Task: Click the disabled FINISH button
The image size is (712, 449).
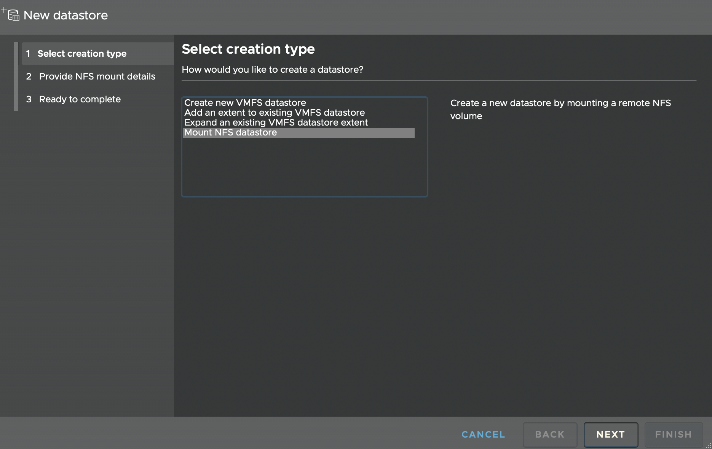Action: pos(673,434)
